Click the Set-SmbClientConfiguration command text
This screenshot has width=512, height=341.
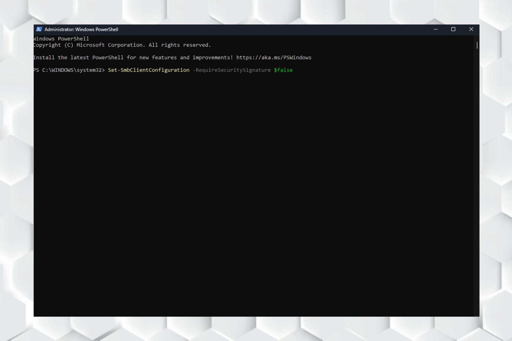tap(149, 70)
